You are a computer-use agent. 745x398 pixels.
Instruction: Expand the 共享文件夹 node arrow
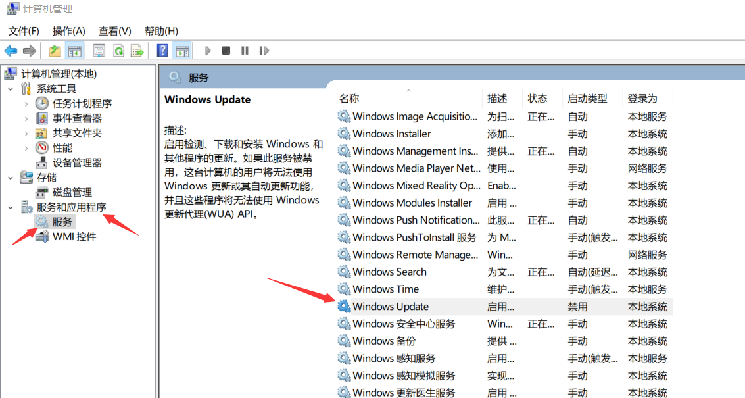[26, 133]
